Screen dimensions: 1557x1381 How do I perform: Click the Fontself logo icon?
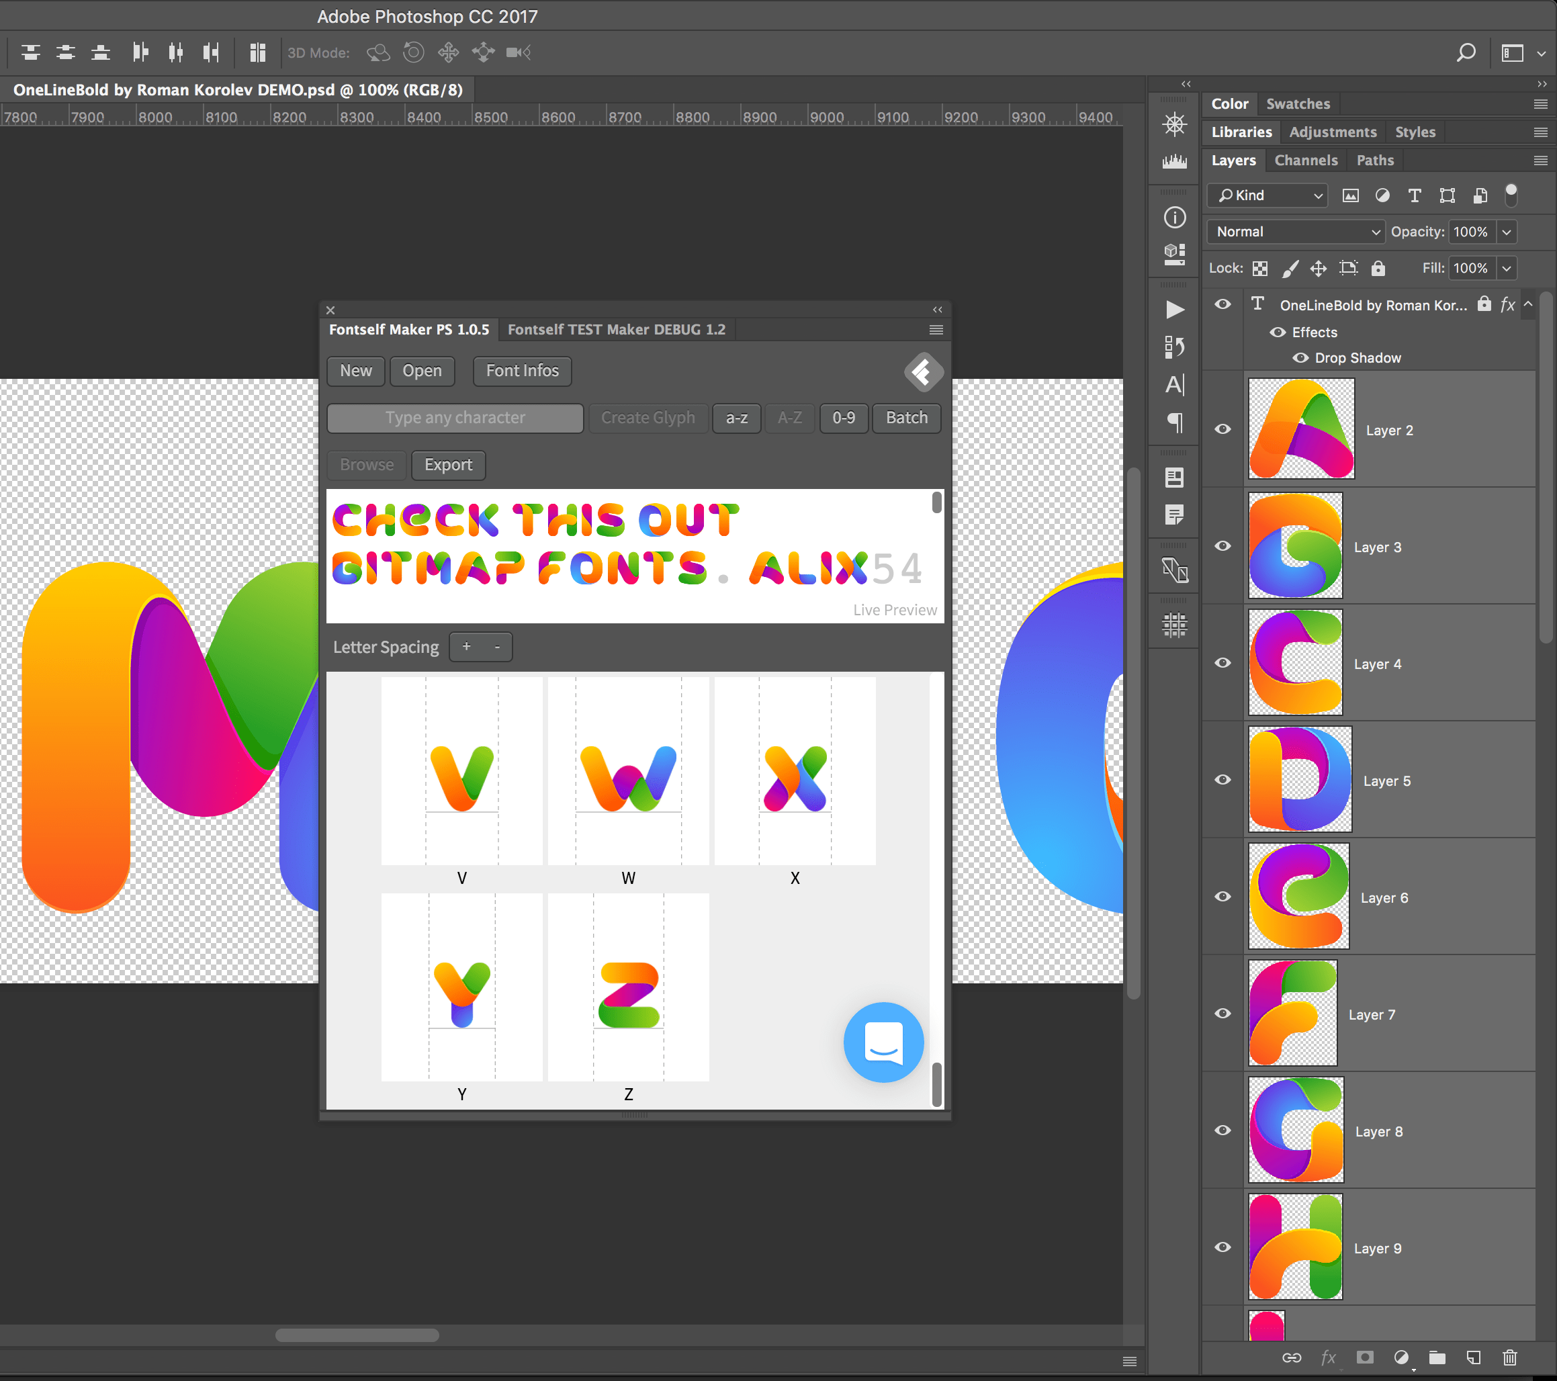click(922, 371)
